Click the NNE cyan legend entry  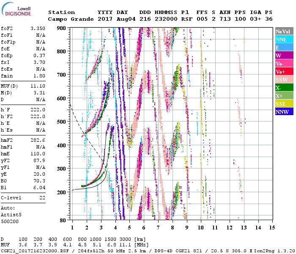[x=283, y=40]
